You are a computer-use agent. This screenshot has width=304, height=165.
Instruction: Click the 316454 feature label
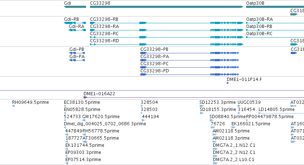[x=246, y=110]
